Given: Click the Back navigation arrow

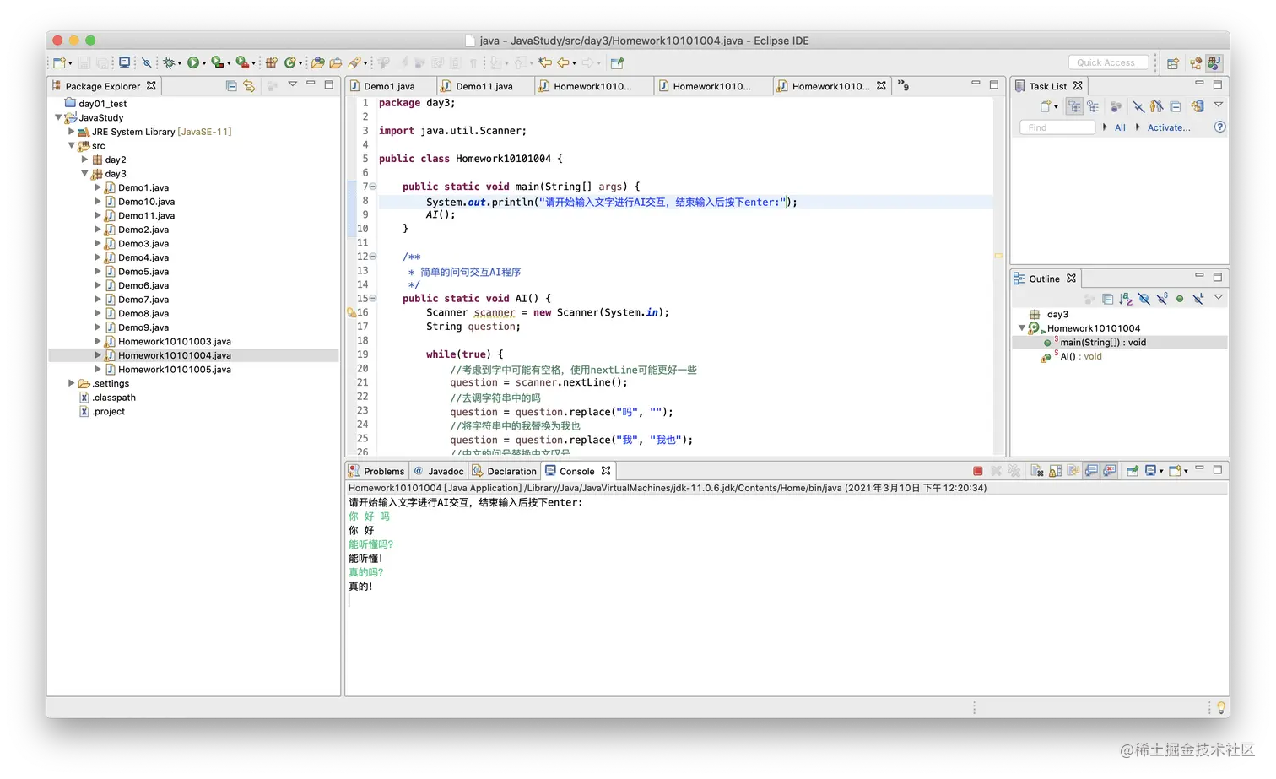Looking at the screenshot, I should click(563, 62).
